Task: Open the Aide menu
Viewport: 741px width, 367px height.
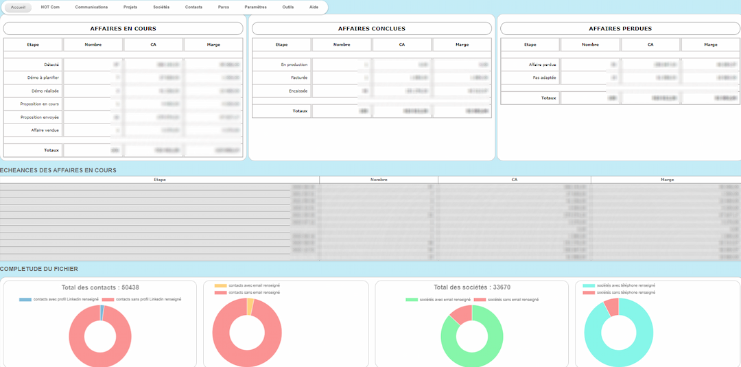Action: [314, 8]
